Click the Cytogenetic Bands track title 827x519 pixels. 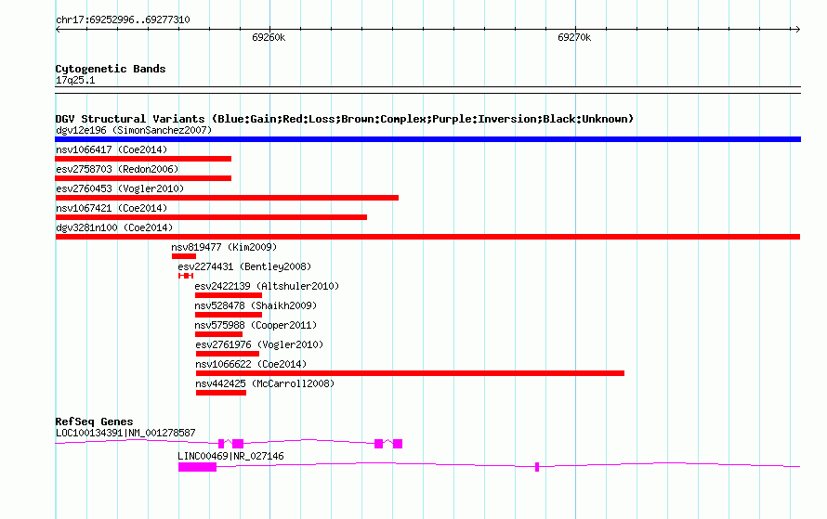111,69
